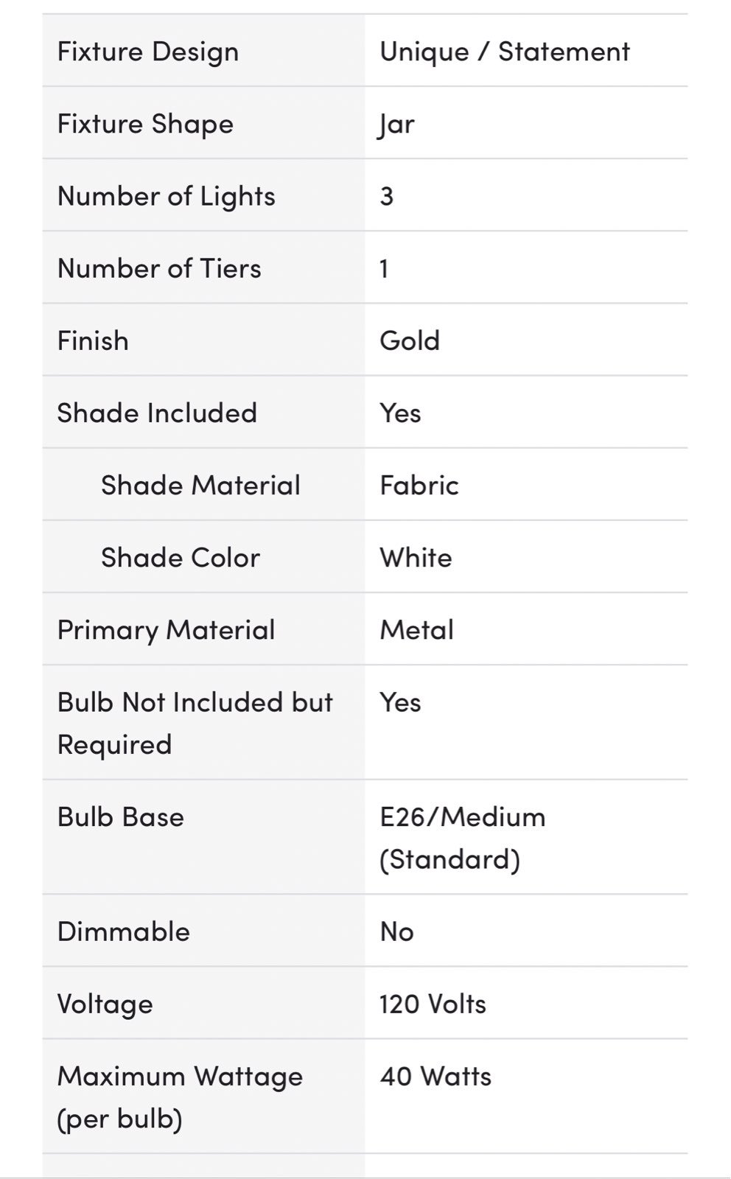Select the Fixture Shape row label

click(145, 124)
